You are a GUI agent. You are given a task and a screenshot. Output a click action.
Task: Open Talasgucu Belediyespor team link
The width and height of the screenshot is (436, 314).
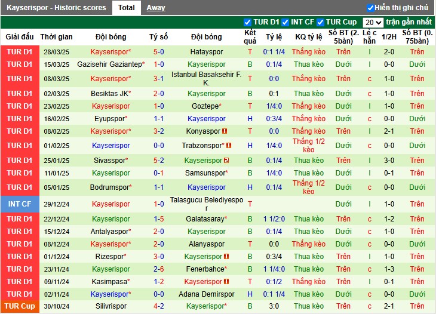[x=207, y=204]
